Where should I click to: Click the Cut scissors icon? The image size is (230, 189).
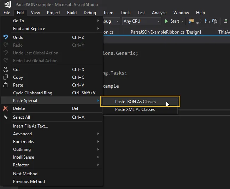click(6, 69)
